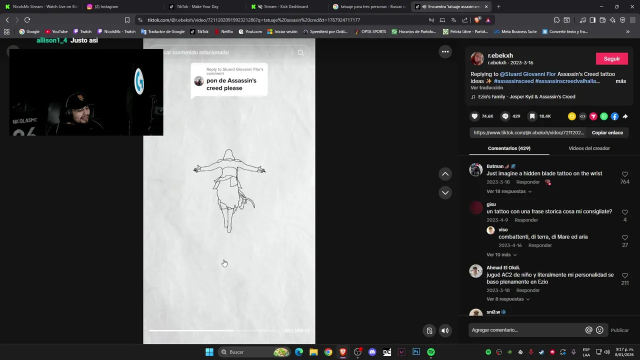
Task: Like Ahmad El Okdi's comment
Action: coord(625,275)
